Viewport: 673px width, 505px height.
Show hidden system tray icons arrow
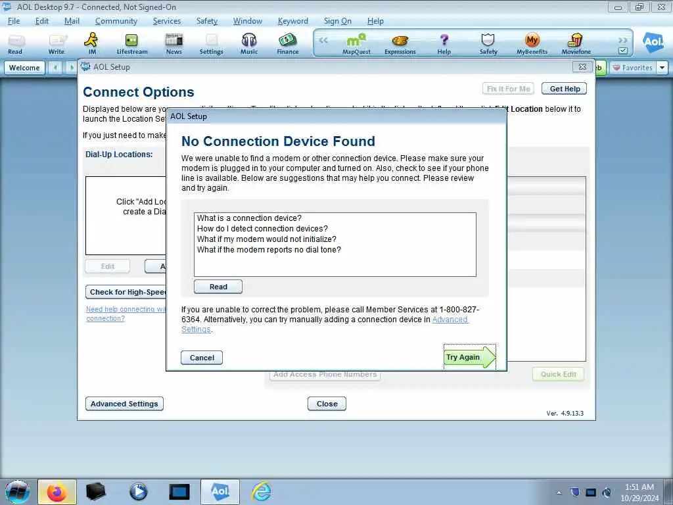(559, 493)
